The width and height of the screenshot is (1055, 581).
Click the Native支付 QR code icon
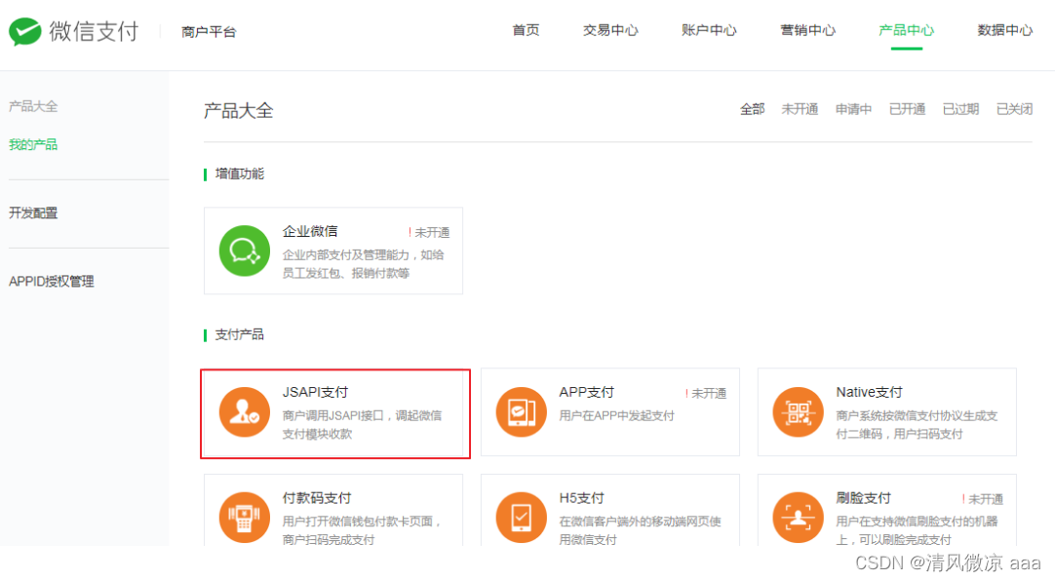coord(798,412)
